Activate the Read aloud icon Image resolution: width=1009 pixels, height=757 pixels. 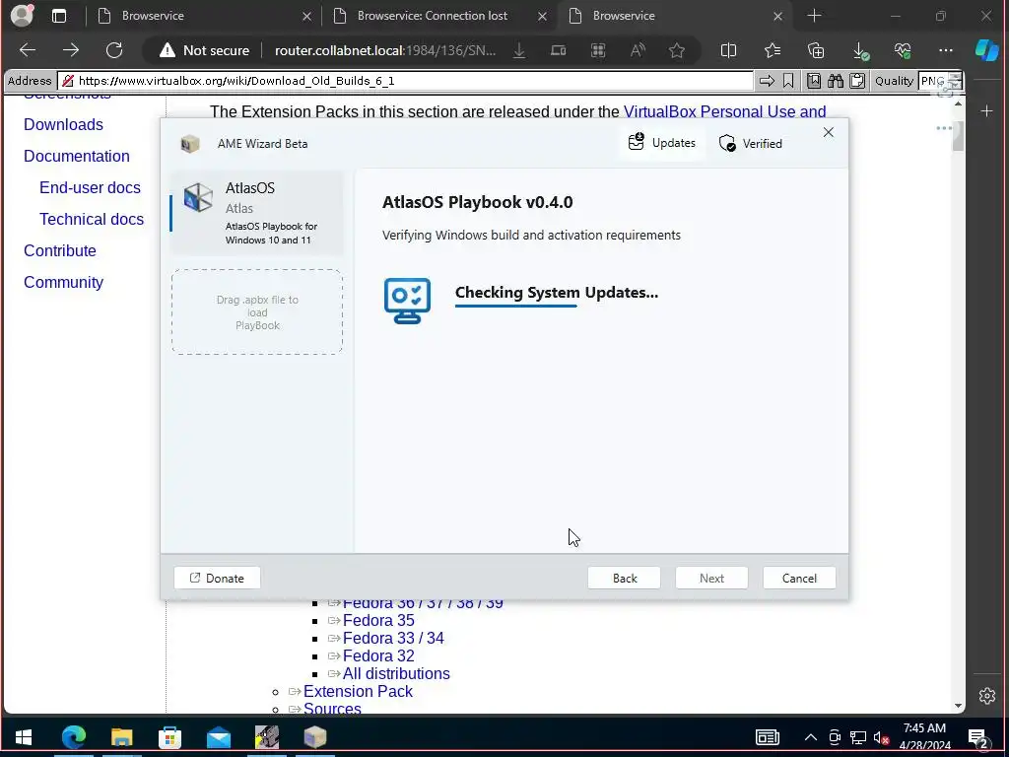(x=638, y=50)
